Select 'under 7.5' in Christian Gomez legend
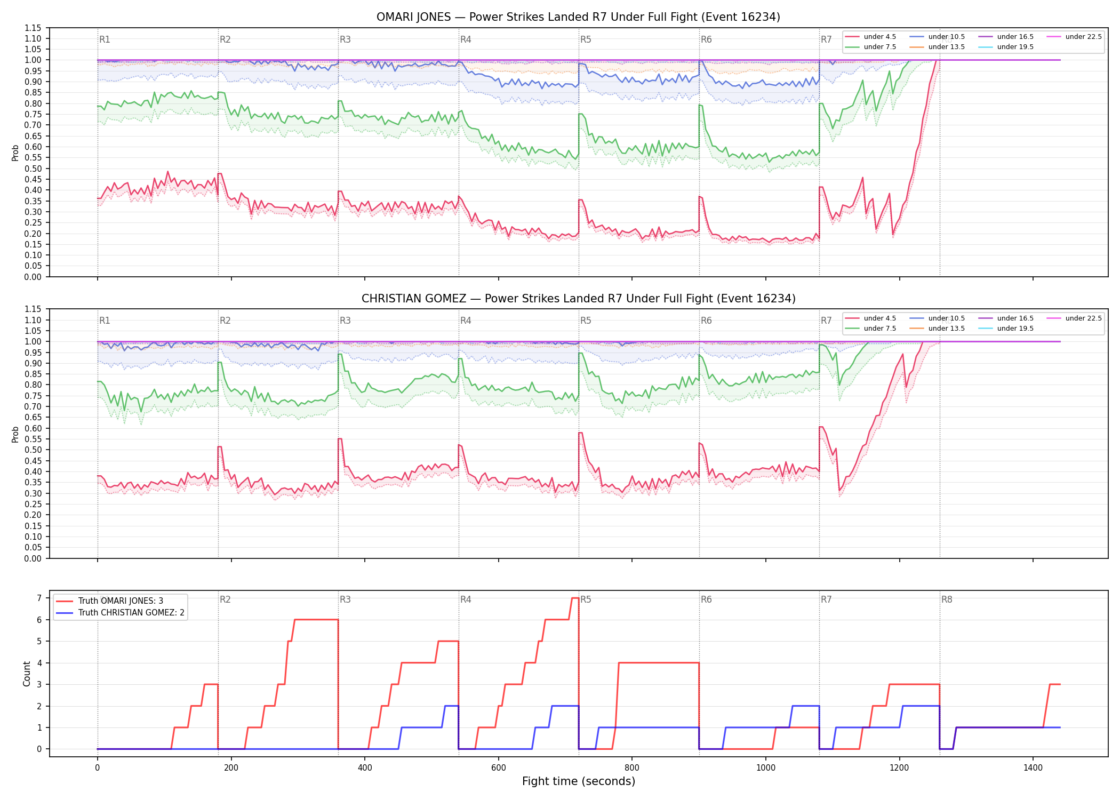Image resolution: width=1120 pixels, height=800 pixels. 871,329
